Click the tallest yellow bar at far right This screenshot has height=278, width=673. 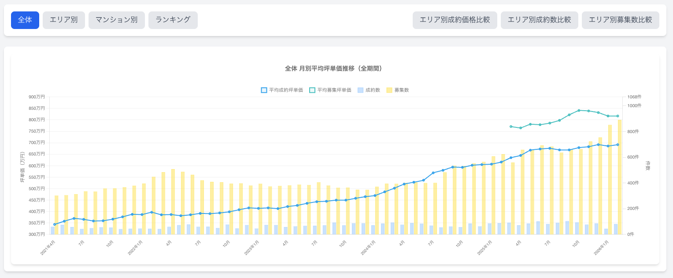(x=620, y=176)
